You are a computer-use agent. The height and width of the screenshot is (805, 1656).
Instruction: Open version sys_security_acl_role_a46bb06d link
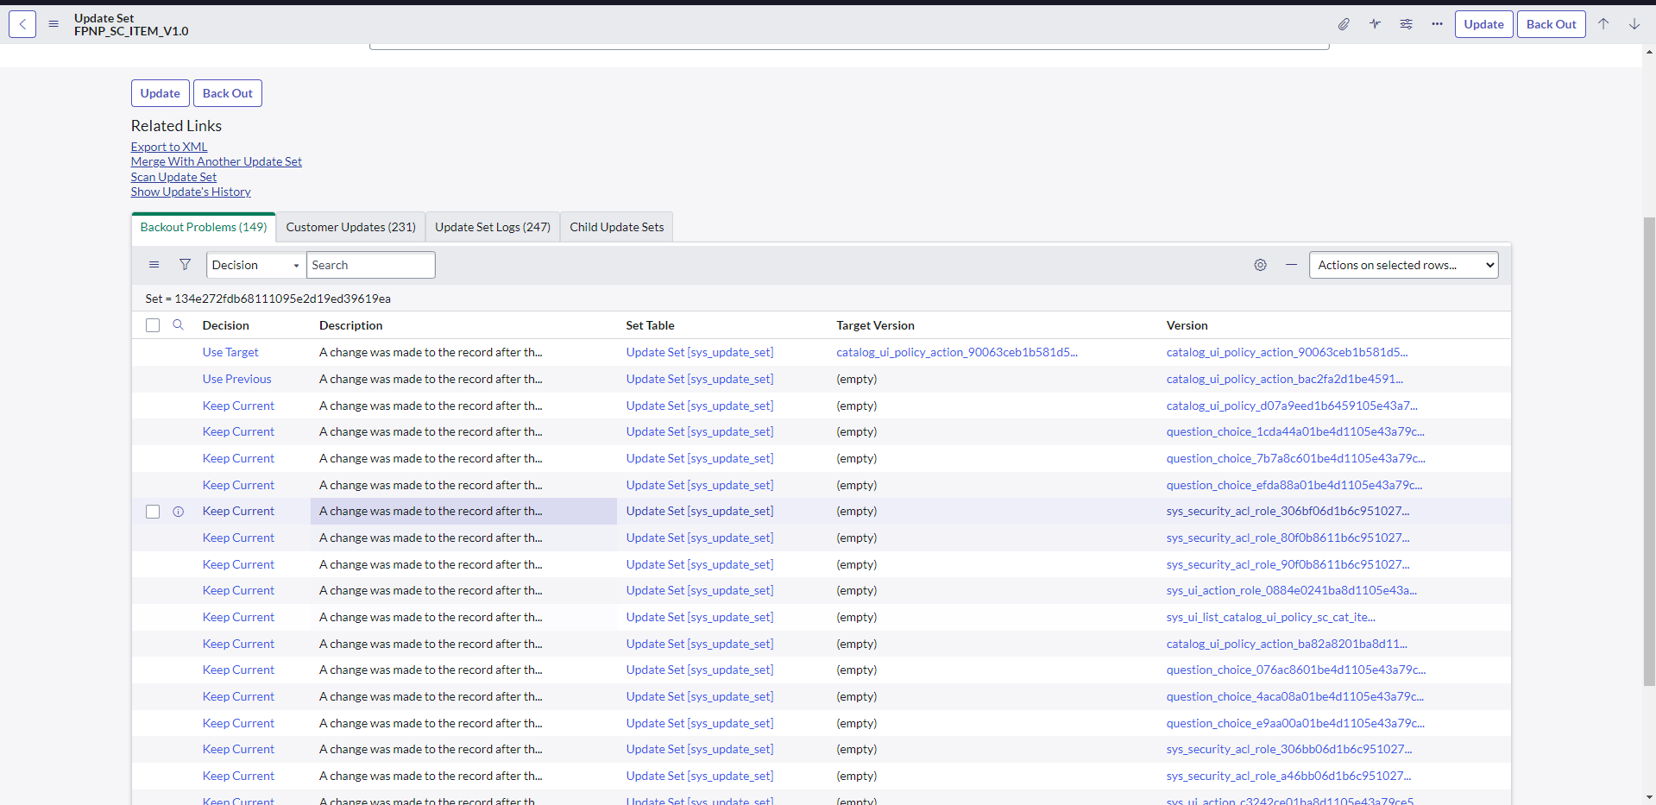[x=1289, y=776]
